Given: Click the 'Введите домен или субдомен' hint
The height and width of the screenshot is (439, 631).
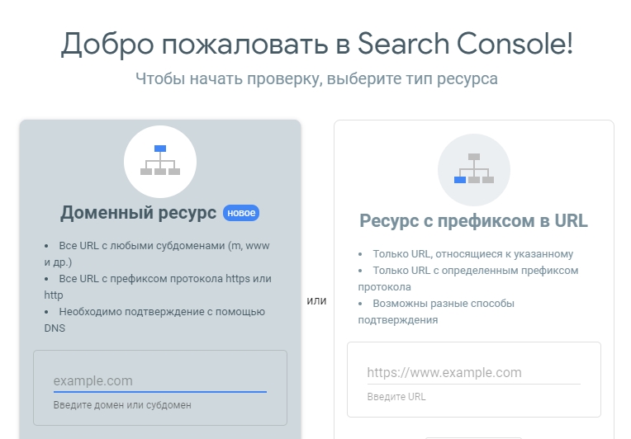Looking at the screenshot, I should [x=122, y=405].
